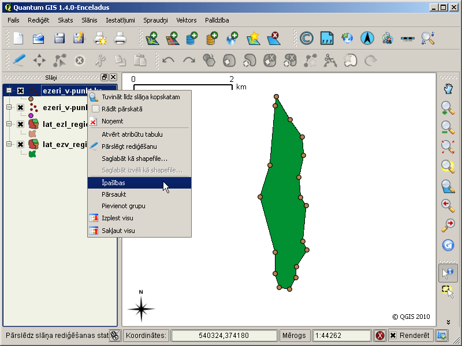462x346 pixels.
Task: Click Save Project As icon with pencil
Action: (x=79, y=39)
